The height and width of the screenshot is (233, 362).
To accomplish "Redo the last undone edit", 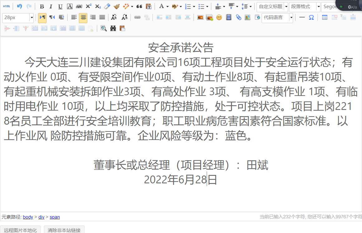I will 29,7.
